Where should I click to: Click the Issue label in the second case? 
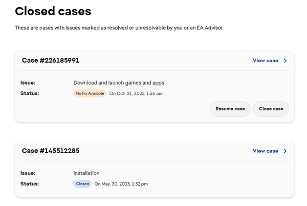[x=28, y=173]
